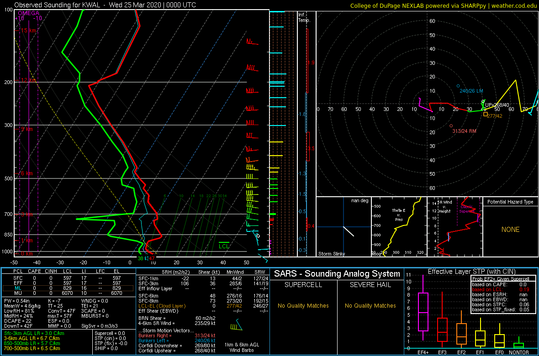Image resolution: width=539 pixels, height=356 pixels.
Task: Click 'No Quality Matches' under SUPERCELL
Action: [303, 306]
